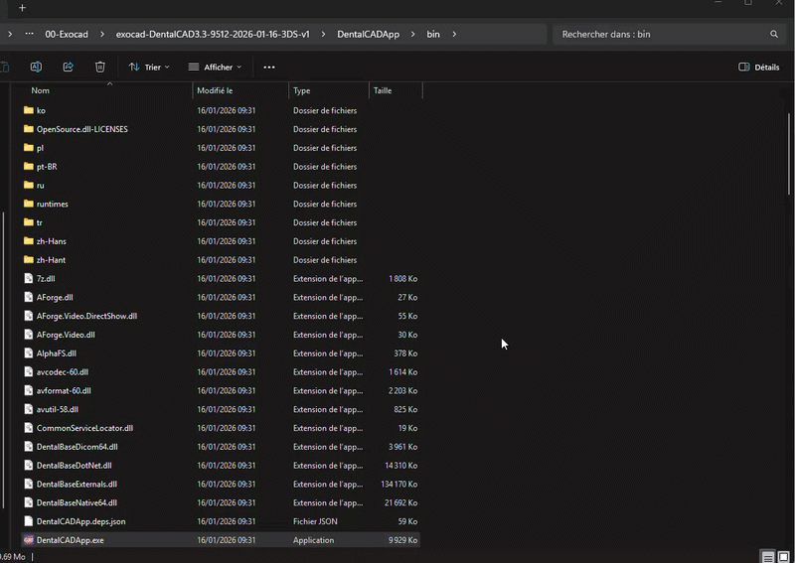795x563 pixels.
Task: Click the Delete trash can icon
Action: [99, 67]
